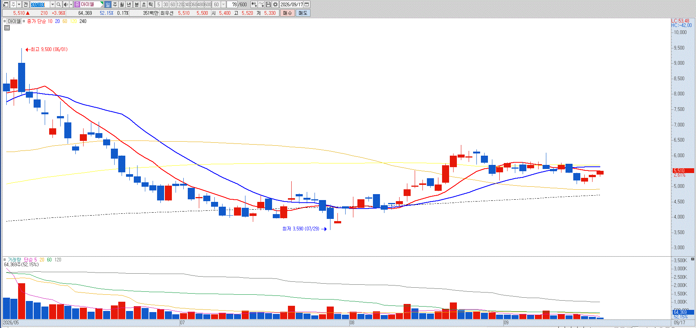This screenshot has width=696, height=328.
Task: Click the save chart floppy icon
Action: [x=268, y=4]
